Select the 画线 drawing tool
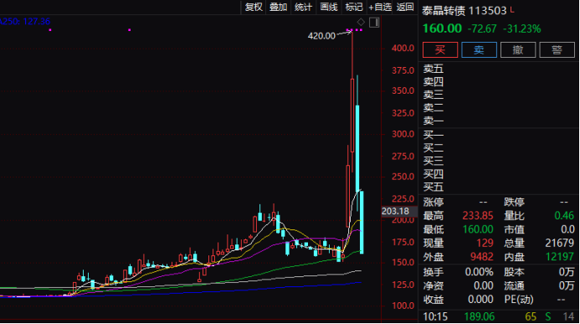This screenshot has height=324, width=580. coord(328,7)
